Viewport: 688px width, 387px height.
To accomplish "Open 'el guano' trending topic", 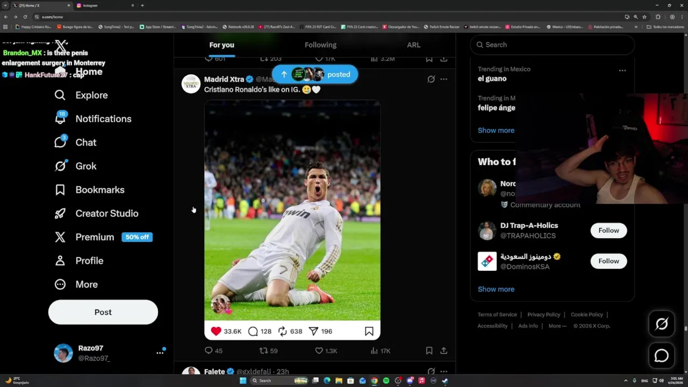I will 492,78.
